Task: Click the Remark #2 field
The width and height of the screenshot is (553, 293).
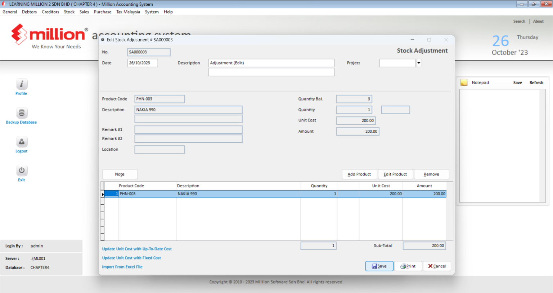Action: 188,139
